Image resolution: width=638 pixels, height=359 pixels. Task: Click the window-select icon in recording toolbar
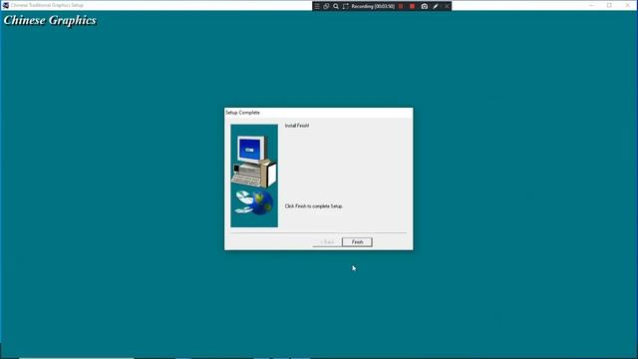326,6
